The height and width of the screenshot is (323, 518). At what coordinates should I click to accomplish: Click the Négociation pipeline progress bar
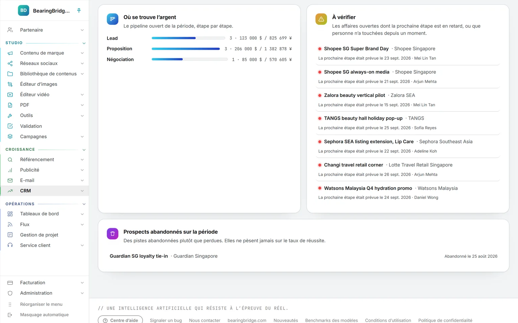tap(190, 59)
